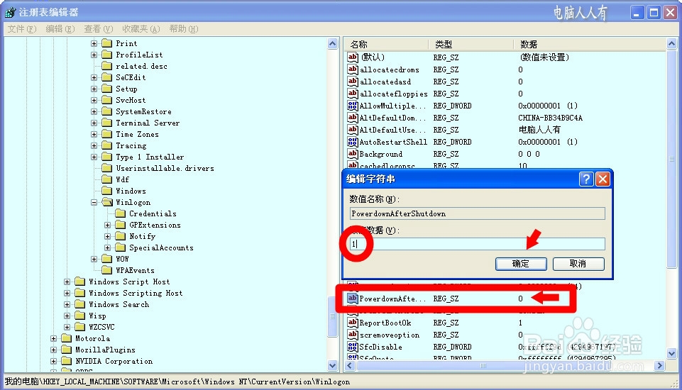The image size is (682, 390).
Task: Select the allocatefloppies value name
Action: click(394, 94)
